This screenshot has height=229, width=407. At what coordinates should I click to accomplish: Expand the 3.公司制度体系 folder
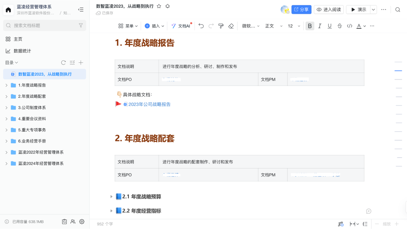click(x=6, y=108)
